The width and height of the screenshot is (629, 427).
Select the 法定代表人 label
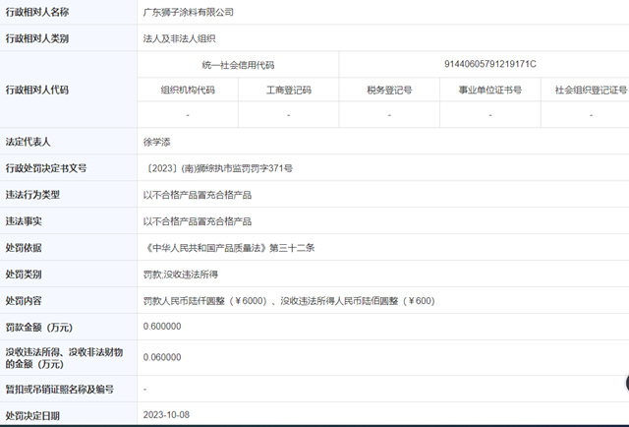28,142
